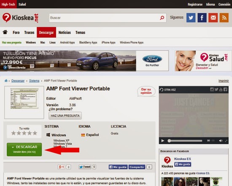Open the BlackBerry Apps submenu link
232x186 pixels.
pos(88,42)
